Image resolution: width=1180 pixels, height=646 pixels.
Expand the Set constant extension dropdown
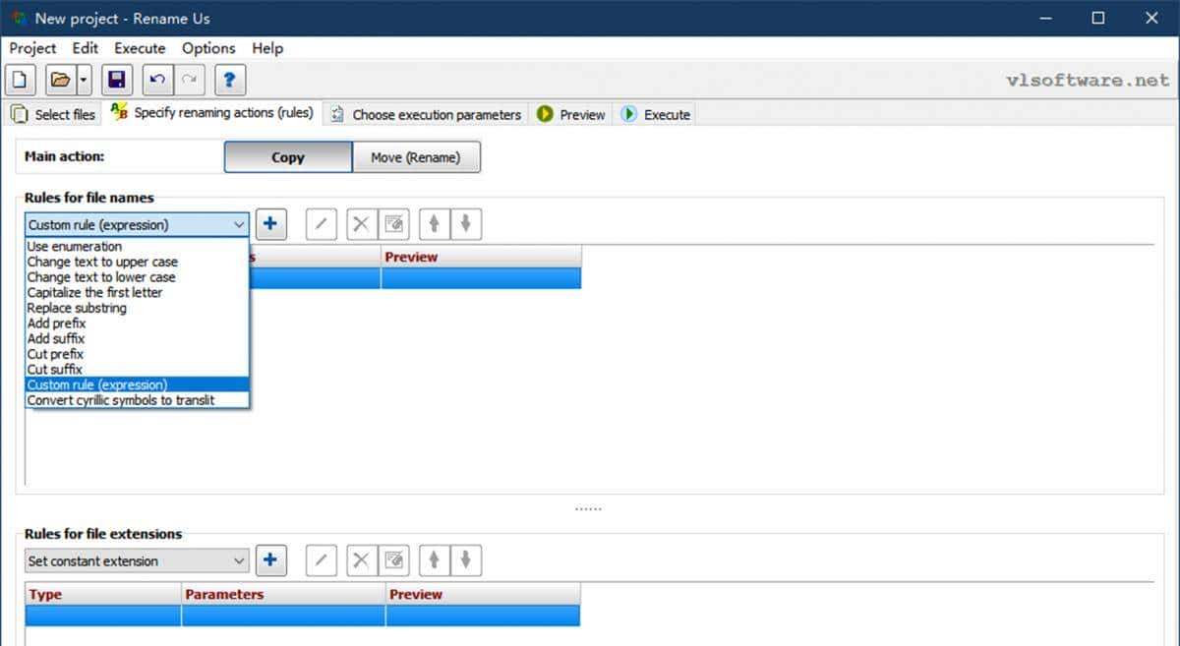point(239,561)
